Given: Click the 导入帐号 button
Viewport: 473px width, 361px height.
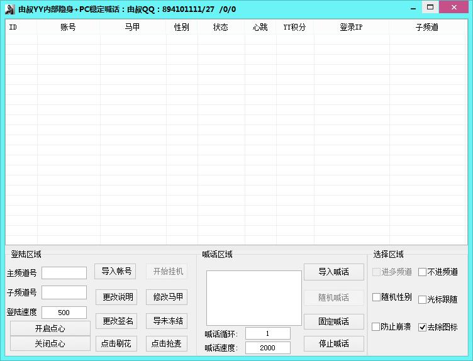Looking at the screenshot, I should click(115, 272).
